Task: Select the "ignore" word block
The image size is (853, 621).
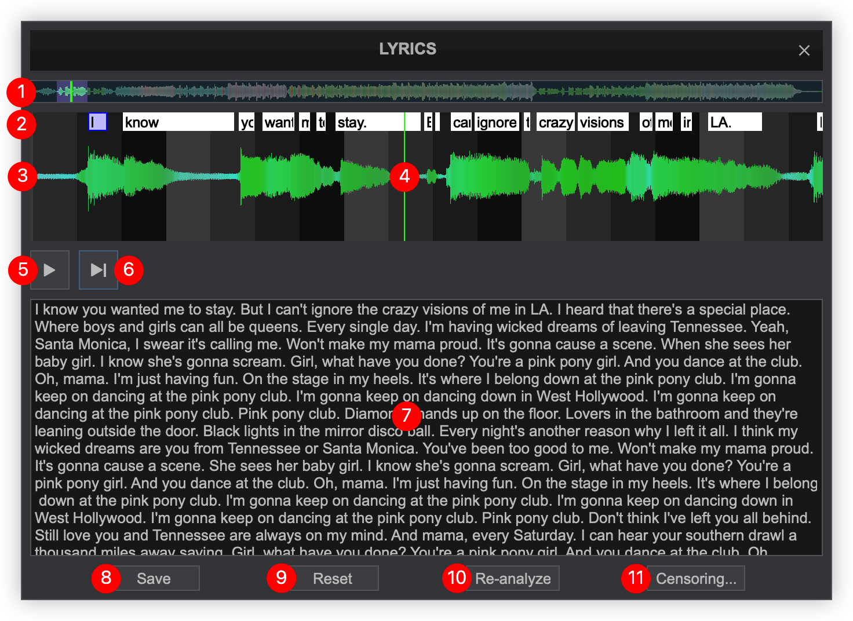Action: [x=497, y=122]
